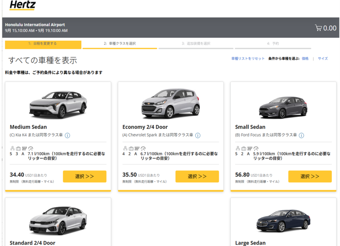Click transmission icon on Small Sedan card
This screenshot has width=340, height=246.
pyautogui.click(x=250, y=148)
